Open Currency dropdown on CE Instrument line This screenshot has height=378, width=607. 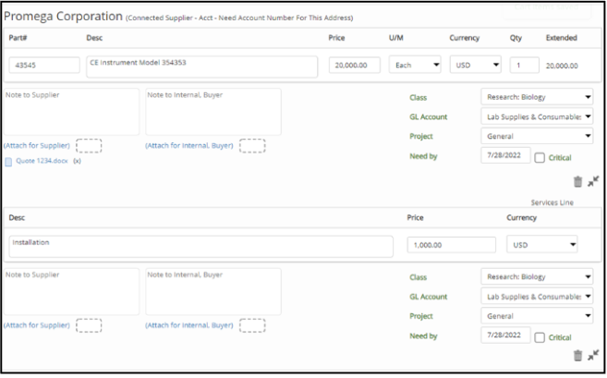(x=476, y=65)
